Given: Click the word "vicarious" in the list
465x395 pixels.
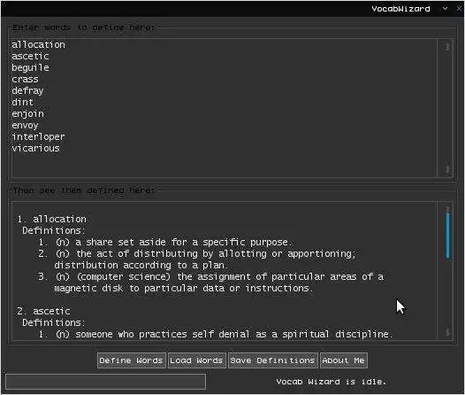Looking at the screenshot, I should tap(35, 148).
